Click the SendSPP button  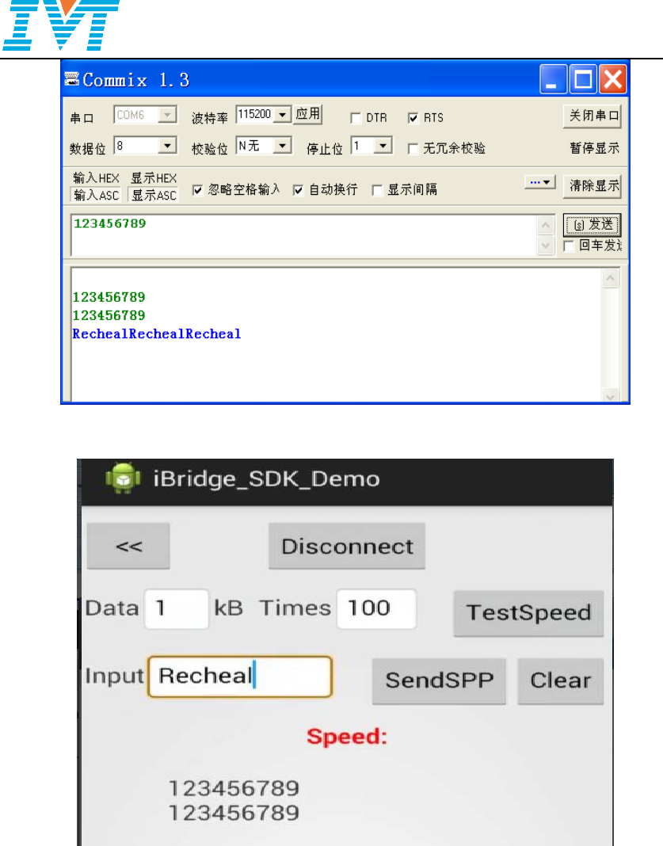point(439,681)
